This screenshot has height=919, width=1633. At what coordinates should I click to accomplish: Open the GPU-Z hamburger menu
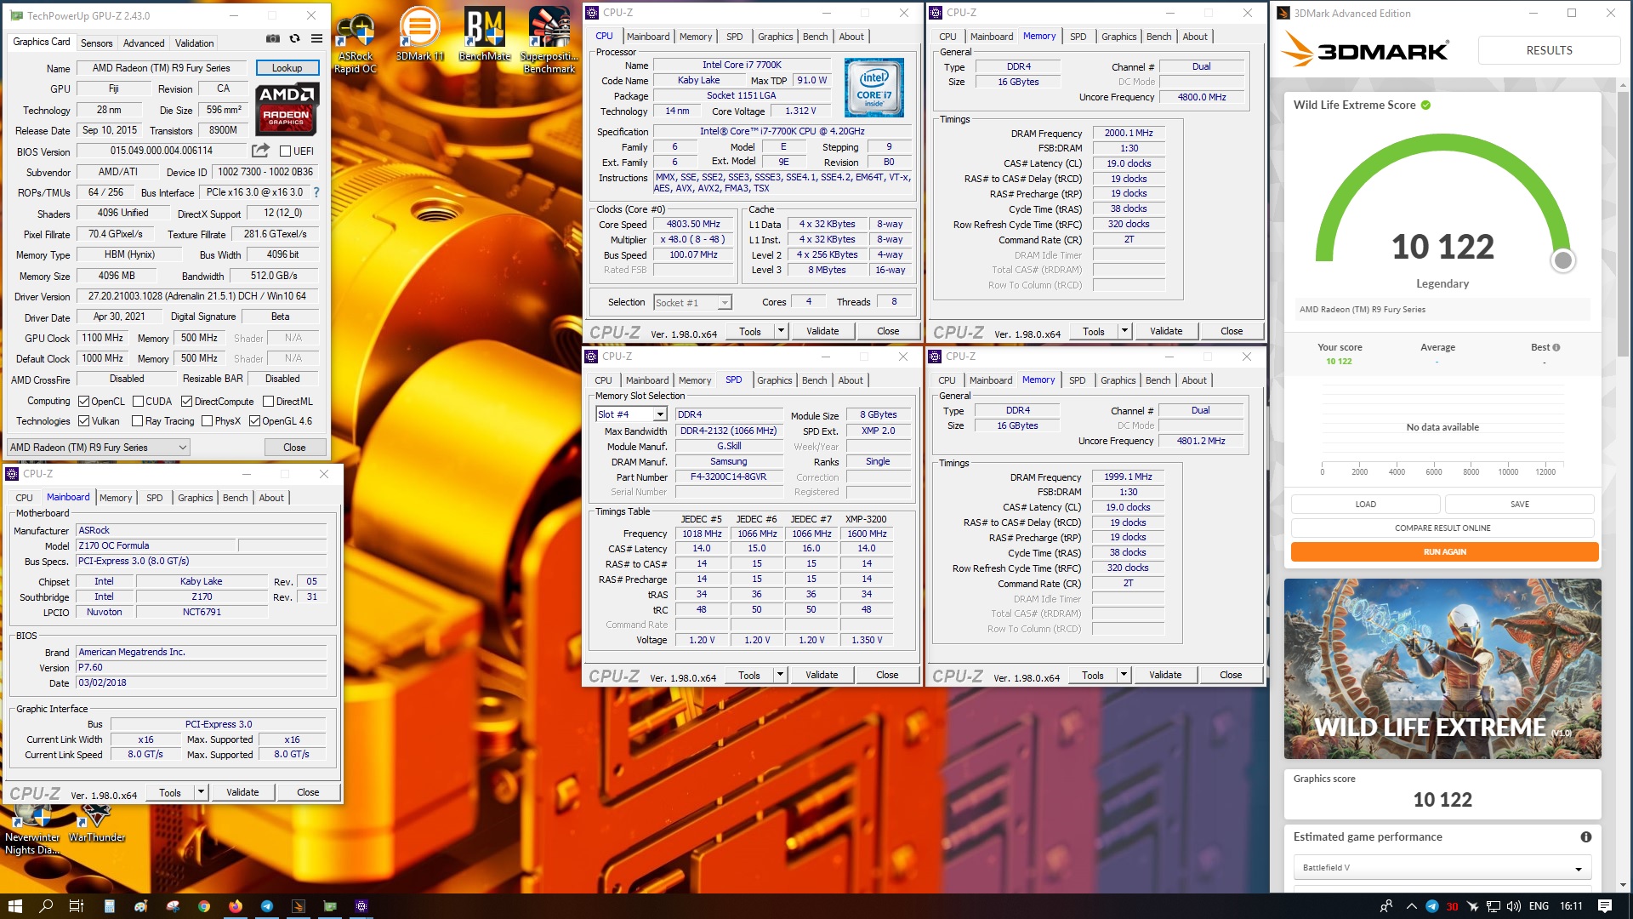tap(316, 38)
